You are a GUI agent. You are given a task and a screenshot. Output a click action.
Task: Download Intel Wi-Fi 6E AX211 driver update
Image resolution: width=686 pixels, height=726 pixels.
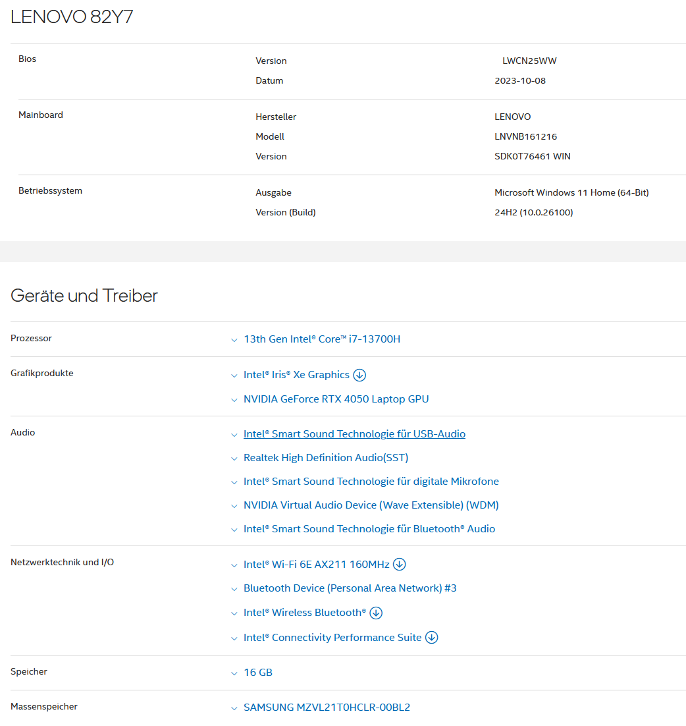[x=399, y=565]
